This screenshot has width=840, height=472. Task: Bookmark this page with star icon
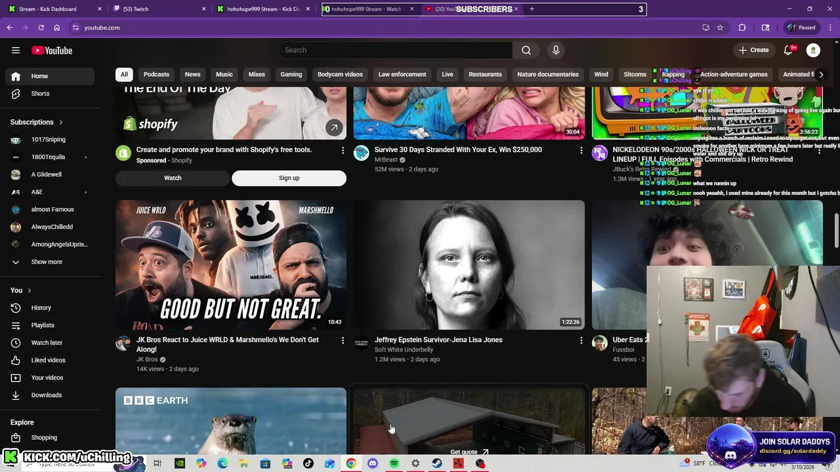(x=720, y=28)
